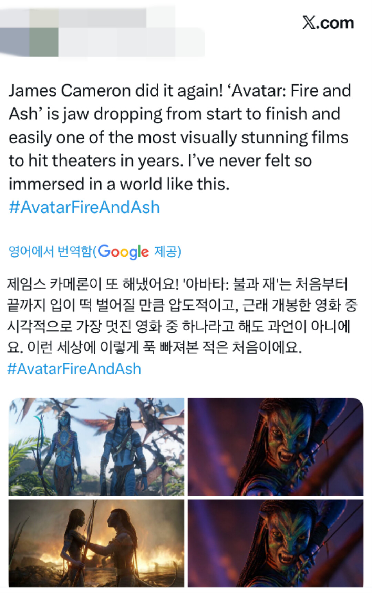
Task: Open #AvatarFireAndAsh hashtag under Korean translation
Action: coord(74,368)
